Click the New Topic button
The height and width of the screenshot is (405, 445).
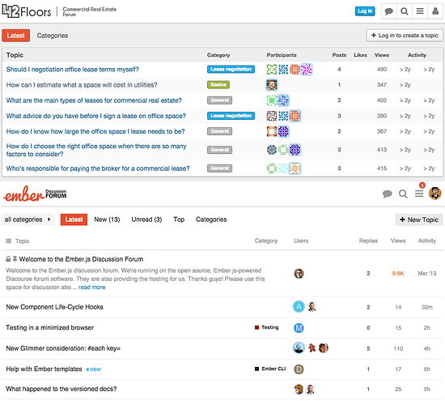[x=419, y=220]
